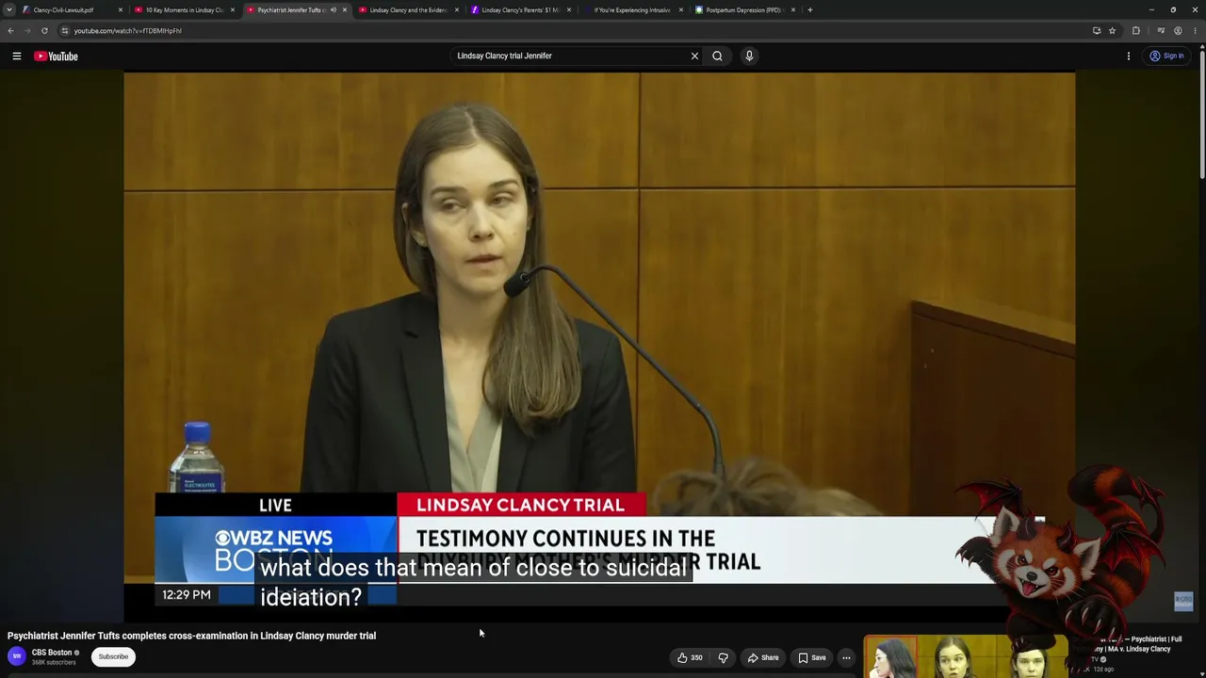Image resolution: width=1206 pixels, height=678 pixels.
Task: Go back using the browser back arrow
Action: point(10,30)
